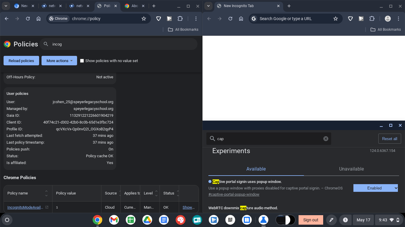Open shield extension in policy window toolbar

coord(159,19)
